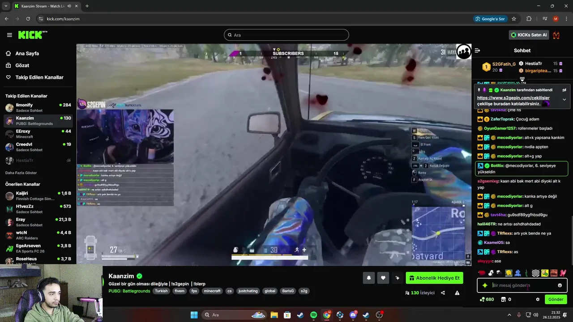The width and height of the screenshot is (573, 322).
Task: Open a new browser tab
Action: tap(87, 6)
